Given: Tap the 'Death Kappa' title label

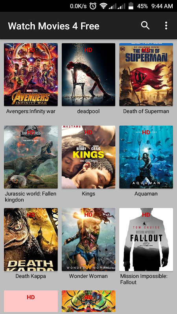Looking at the screenshot, I should 31,276.
